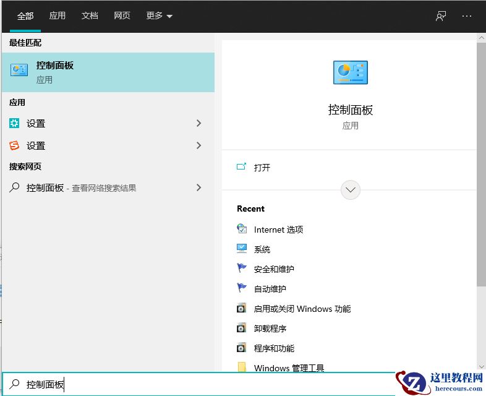The image size is (486, 396).
Task: Click the icon beside 程序和功能
Action: [x=241, y=348]
